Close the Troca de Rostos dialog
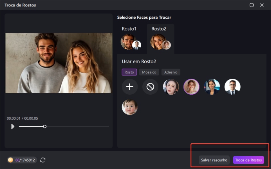Image resolution: width=271 pixels, height=169 pixels. (x=262, y=5)
